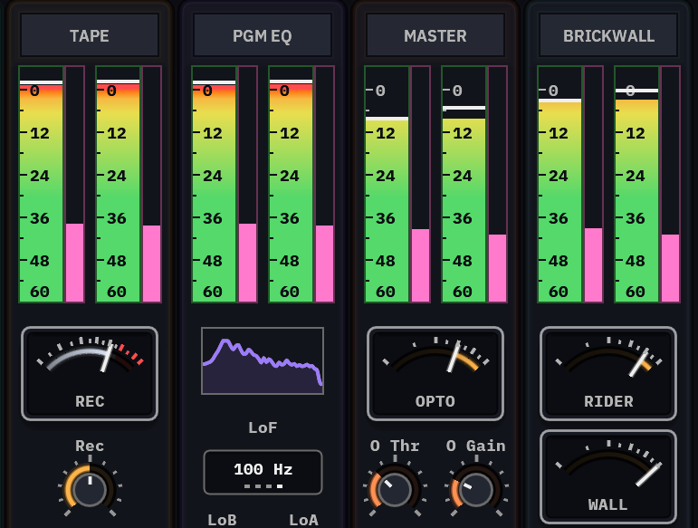Click the O Thr label
Viewport: 698px width, 528px height.
[x=395, y=446]
